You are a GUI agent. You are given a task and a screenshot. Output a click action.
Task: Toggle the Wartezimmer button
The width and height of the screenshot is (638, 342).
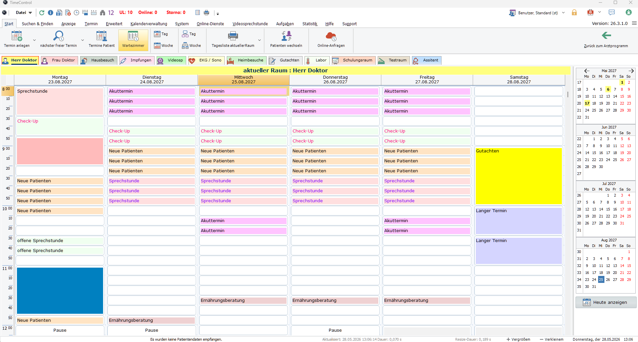(x=133, y=40)
